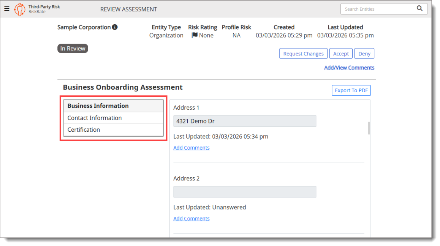Click the search magnifier icon
Viewport: 440px width, 246px height.
419,8
